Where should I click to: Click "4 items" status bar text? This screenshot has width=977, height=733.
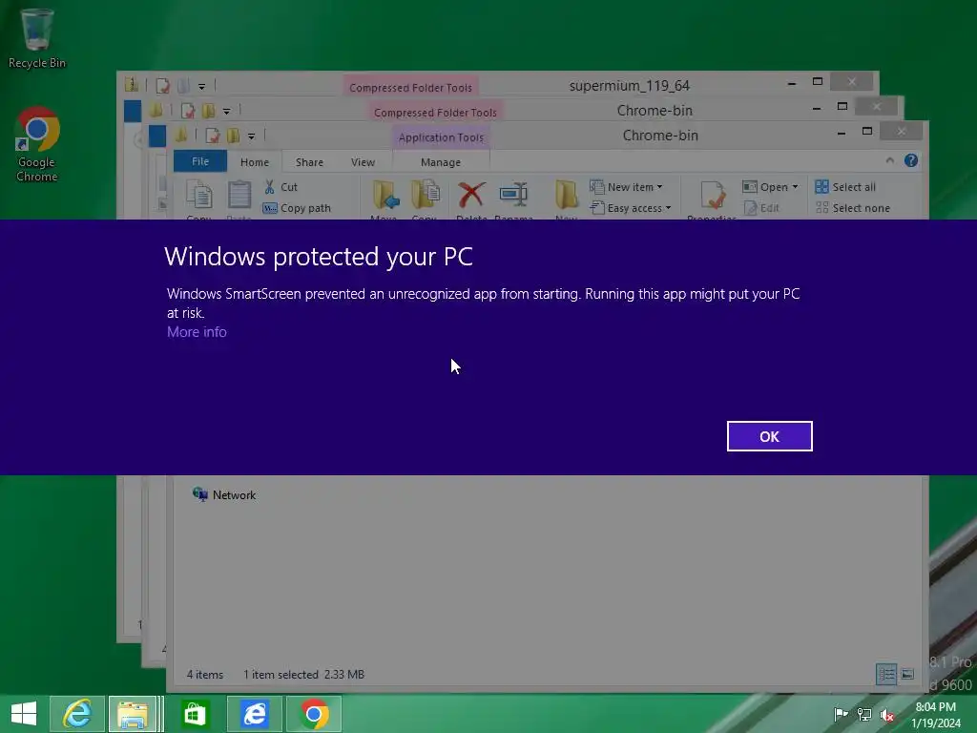(x=204, y=675)
